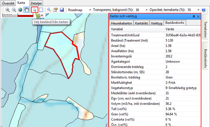Switch to the Detaljer tab

36,3
